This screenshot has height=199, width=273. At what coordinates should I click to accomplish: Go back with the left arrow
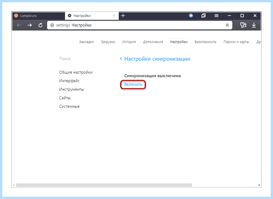click(x=19, y=25)
